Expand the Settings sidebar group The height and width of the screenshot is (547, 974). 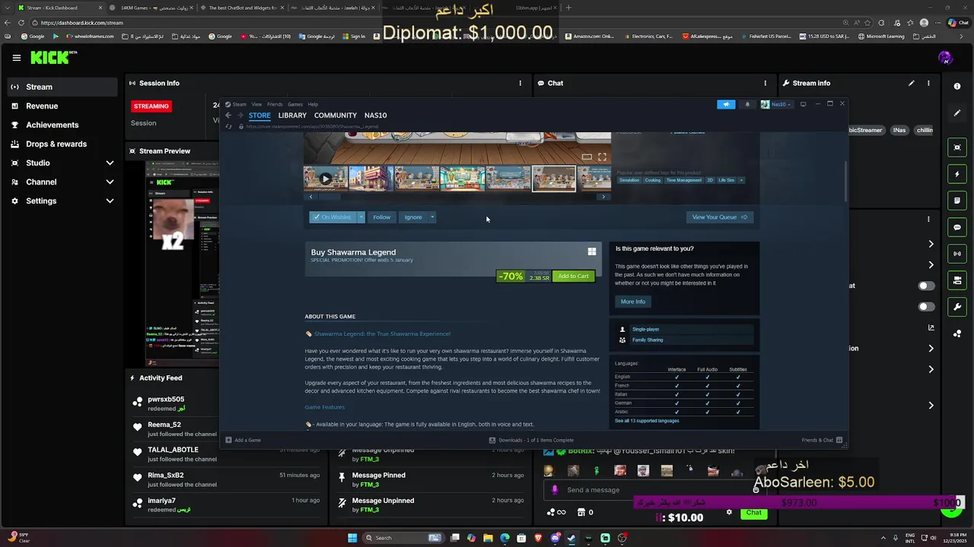click(62, 201)
